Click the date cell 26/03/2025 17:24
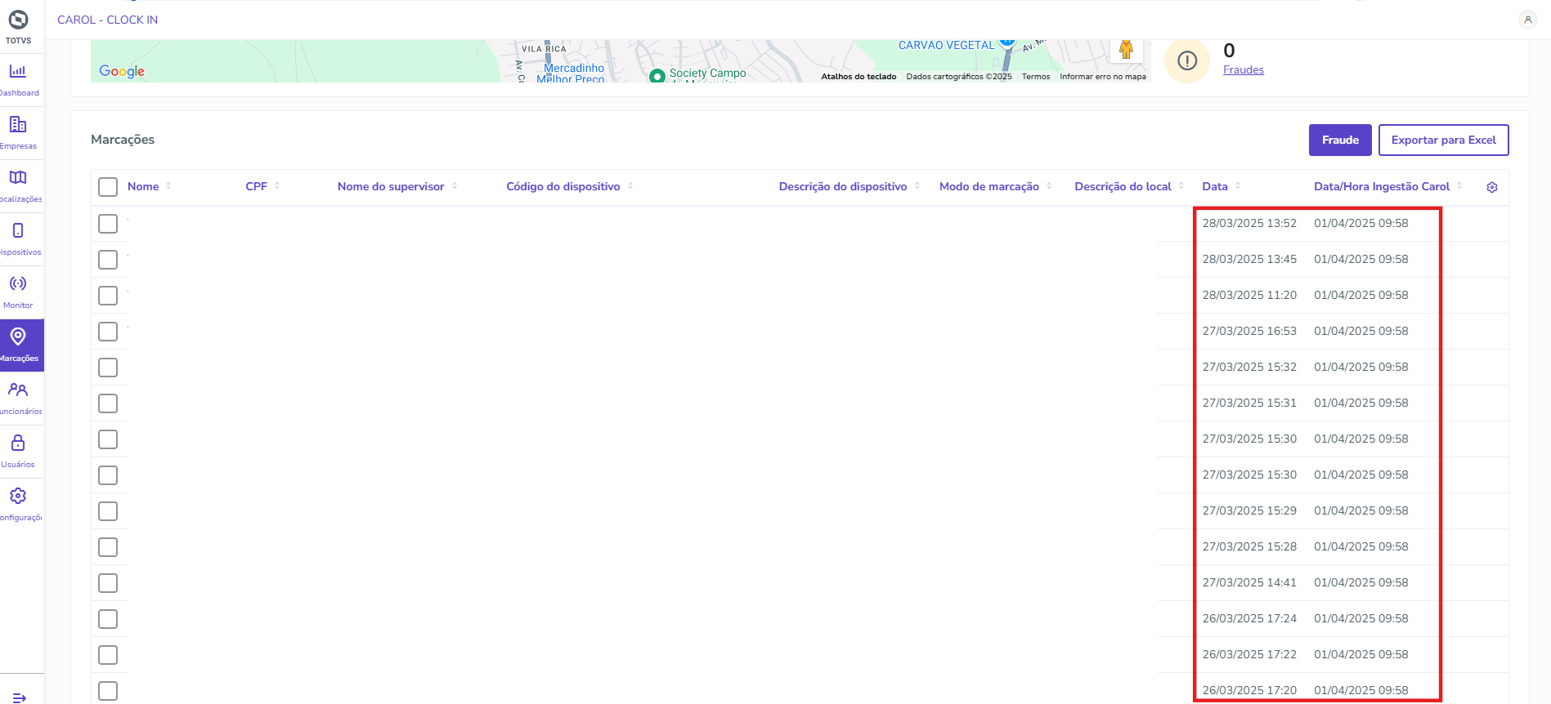 [x=1249, y=618]
